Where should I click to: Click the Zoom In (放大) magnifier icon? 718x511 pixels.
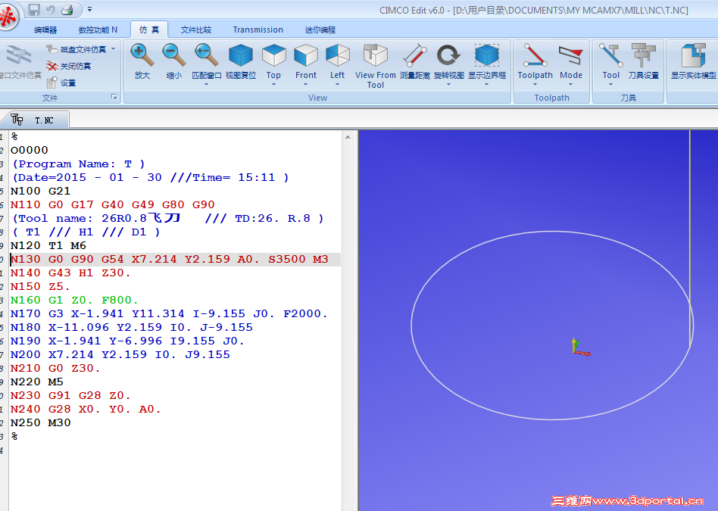[x=142, y=55]
